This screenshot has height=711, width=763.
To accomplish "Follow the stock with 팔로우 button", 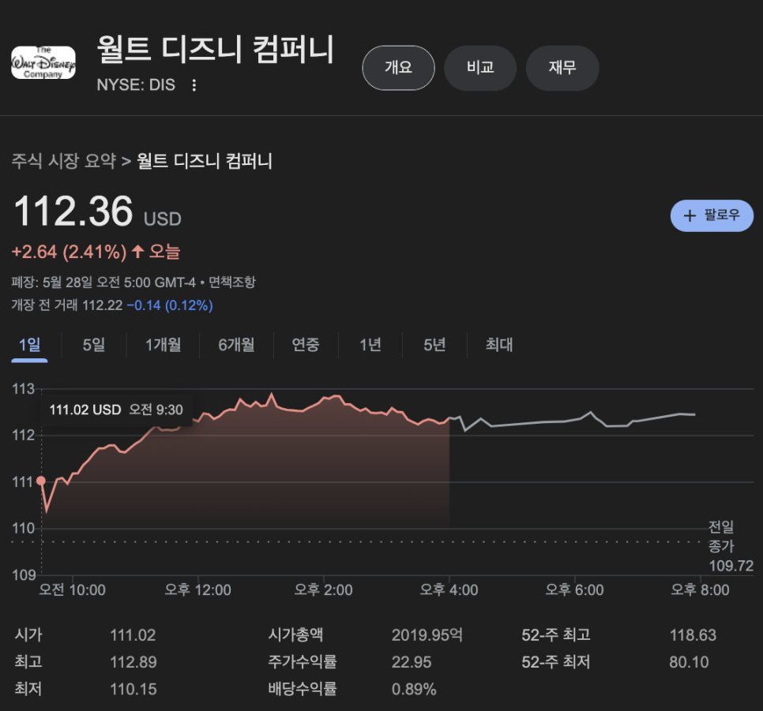I will (x=712, y=215).
